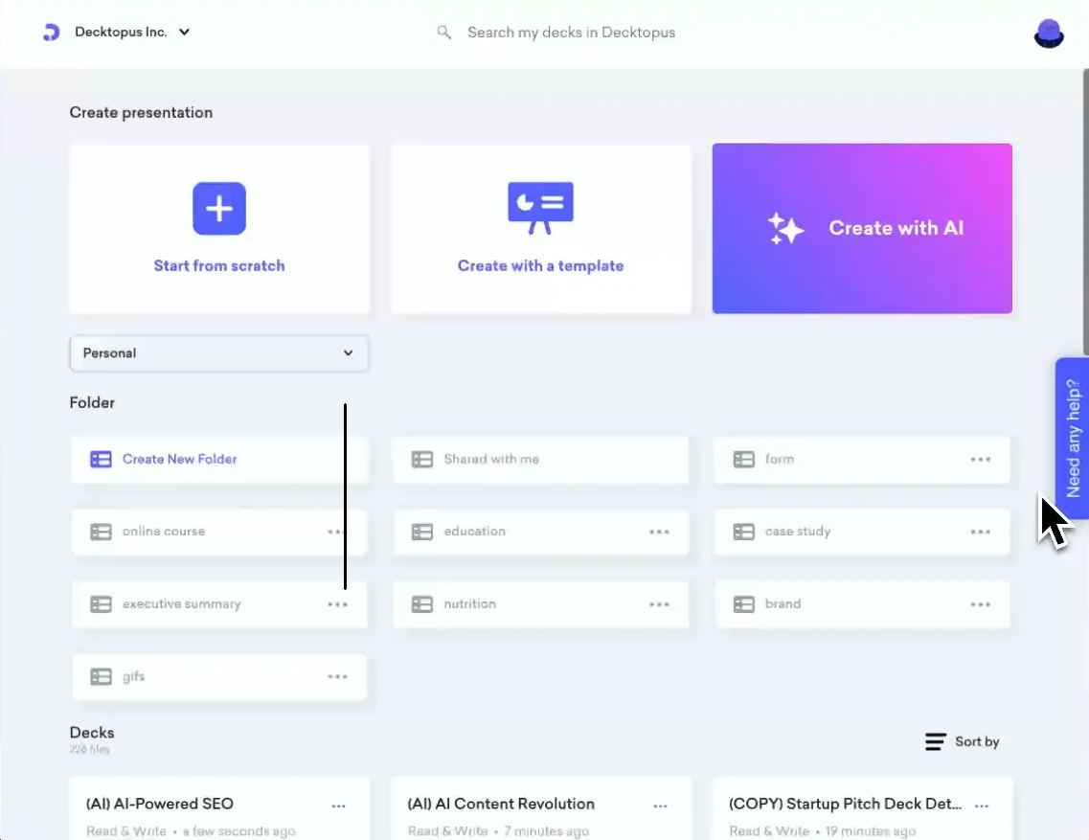Click the Decktopus logo icon
1089x840 pixels.
tap(50, 32)
